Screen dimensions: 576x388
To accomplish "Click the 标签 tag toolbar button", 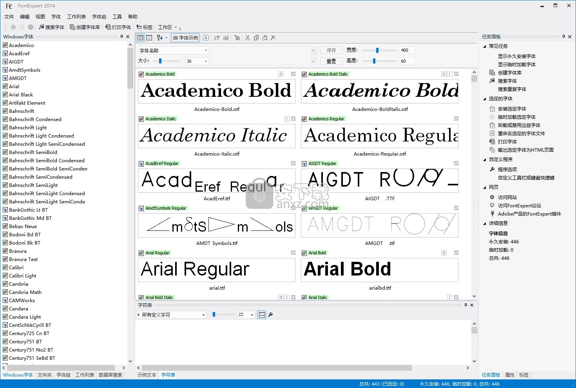I will [145, 27].
